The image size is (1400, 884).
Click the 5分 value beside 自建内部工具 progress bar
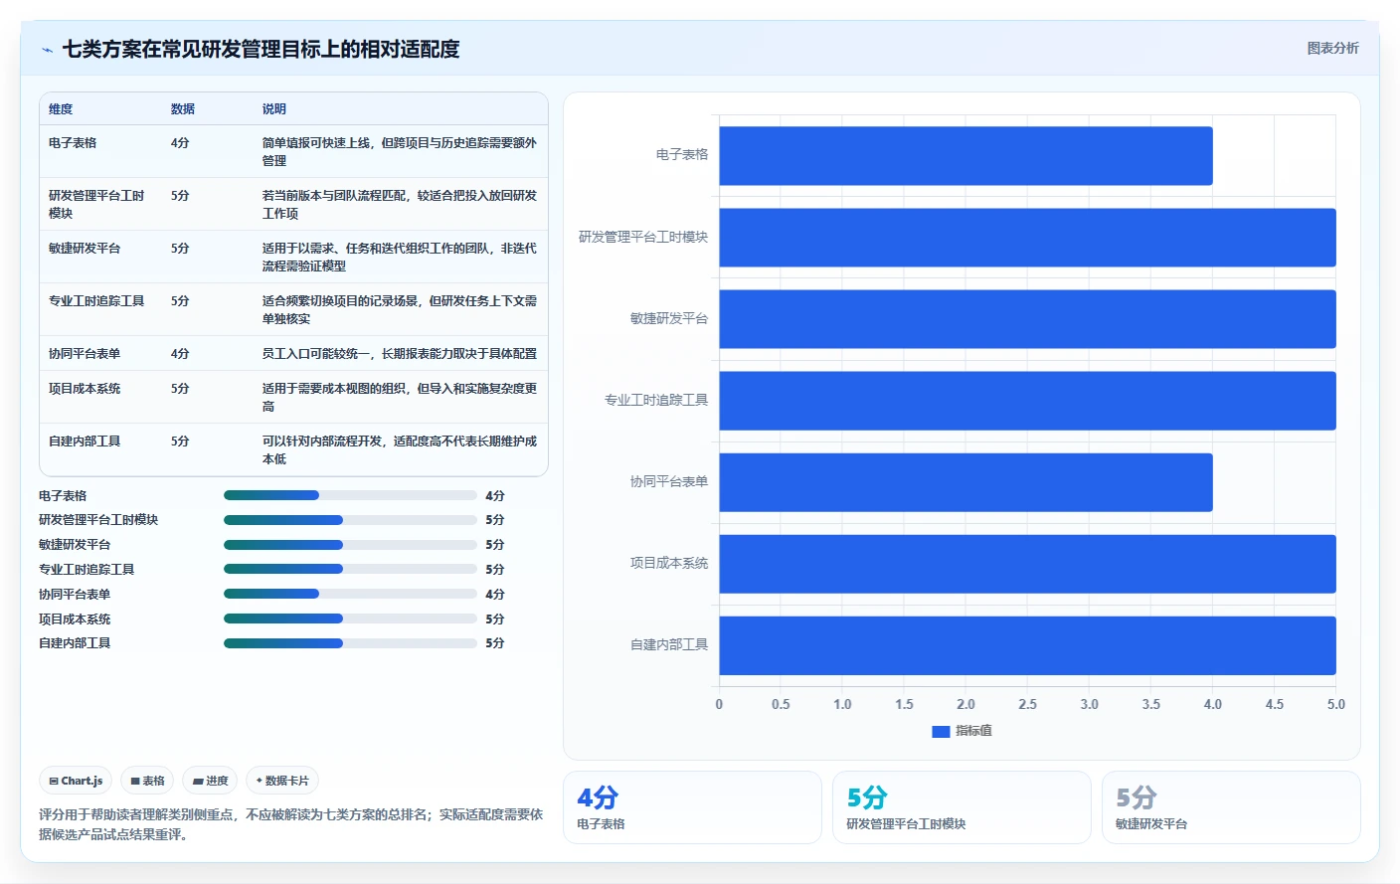pyautogui.click(x=495, y=643)
